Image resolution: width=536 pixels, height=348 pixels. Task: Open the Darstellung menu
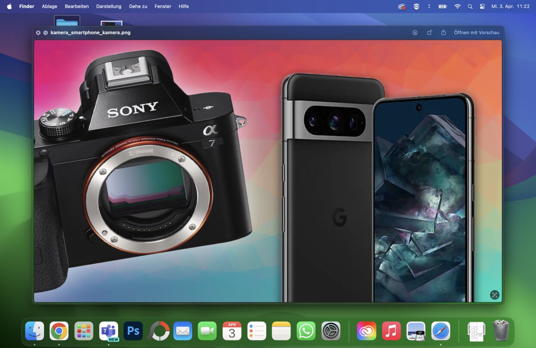point(108,6)
